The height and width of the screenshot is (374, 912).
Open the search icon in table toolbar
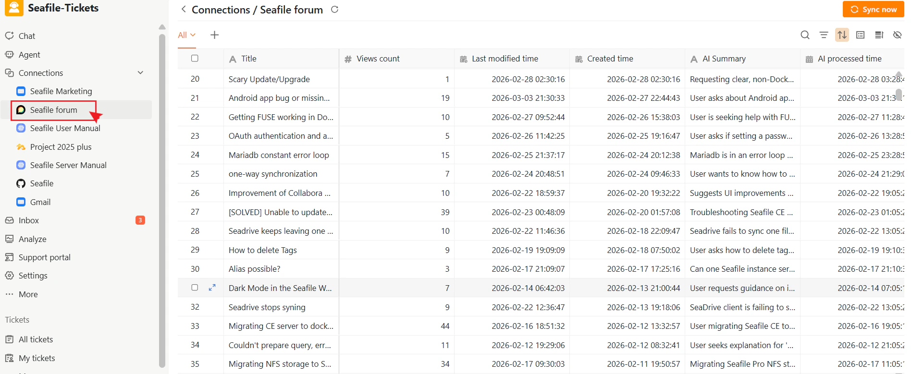(805, 35)
